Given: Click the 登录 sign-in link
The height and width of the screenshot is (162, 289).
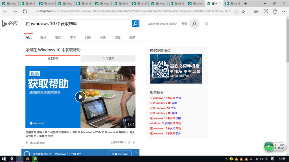Looking at the screenshot, I should [185, 24].
